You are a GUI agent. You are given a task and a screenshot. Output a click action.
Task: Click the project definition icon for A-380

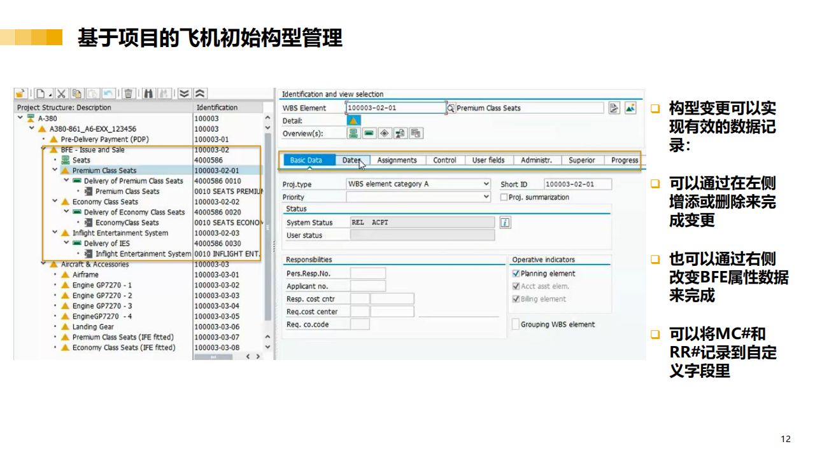coord(31,118)
